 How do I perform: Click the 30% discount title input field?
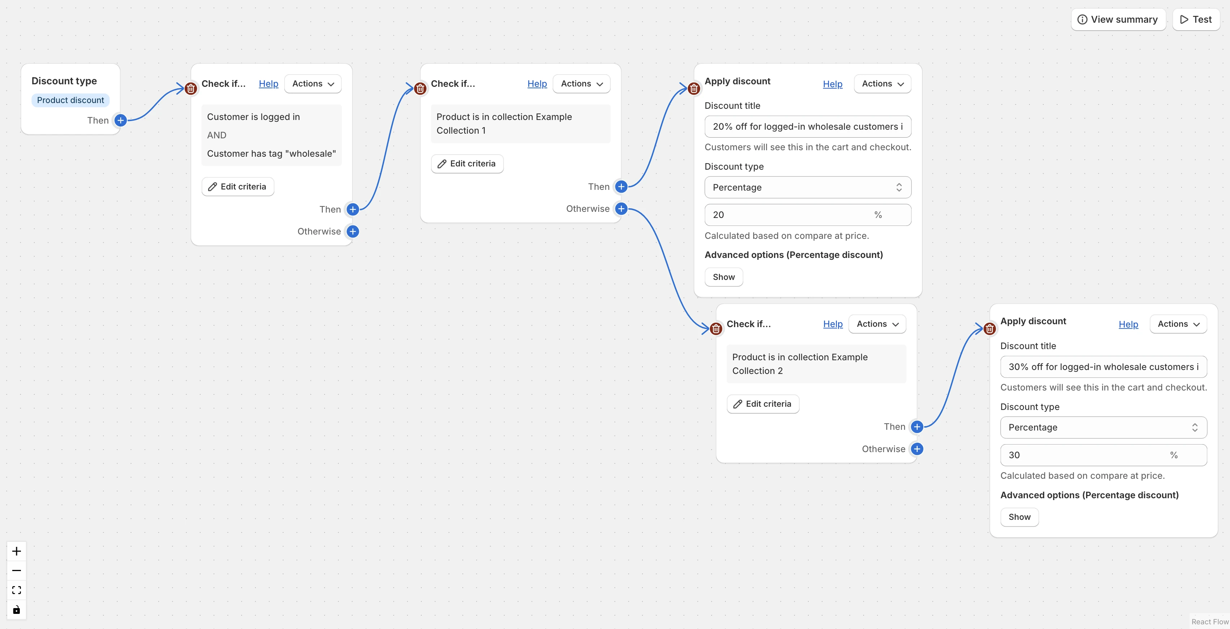1103,367
